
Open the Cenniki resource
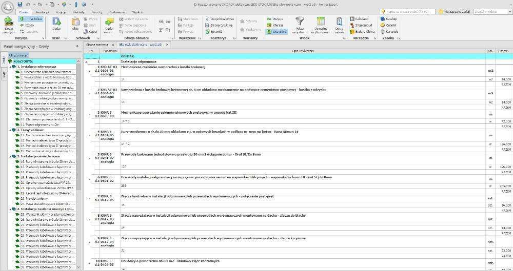(388, 25)
